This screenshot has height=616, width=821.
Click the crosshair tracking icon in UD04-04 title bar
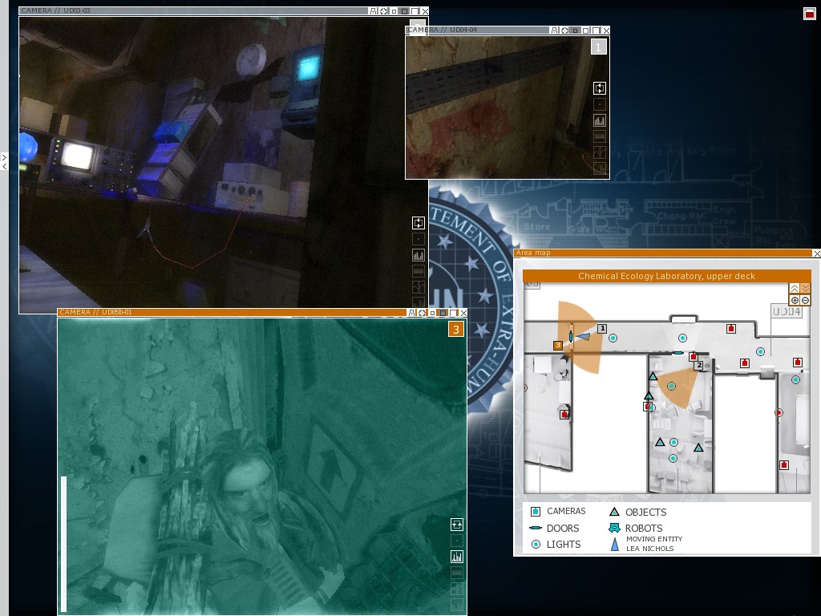click(564, 30)
